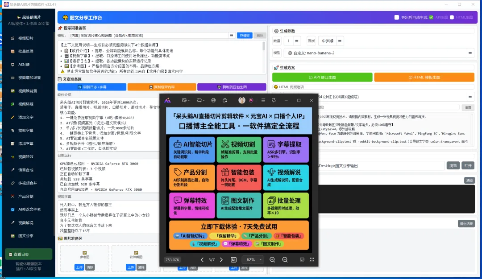Viewport: 482px width, 279px height.
Task: Open the 视频切片 sidebar item
Action: (x=26, y=38)
